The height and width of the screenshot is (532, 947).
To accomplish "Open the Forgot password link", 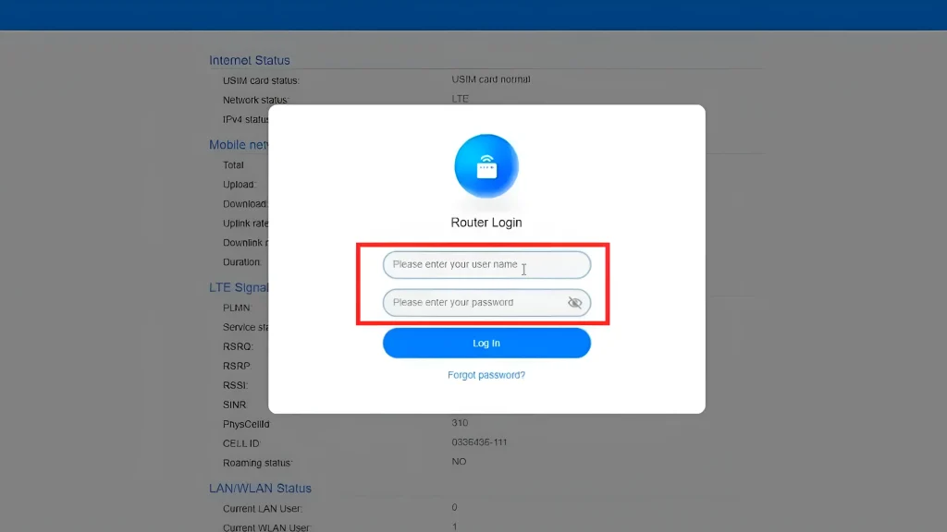I will [486, 374].
